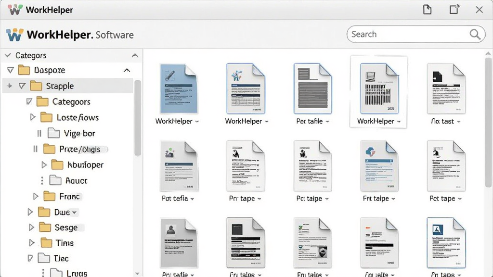Viewport: 493px width, 277px height.
Task: Open the gray document with person avatar
Action: click(179, 243)
